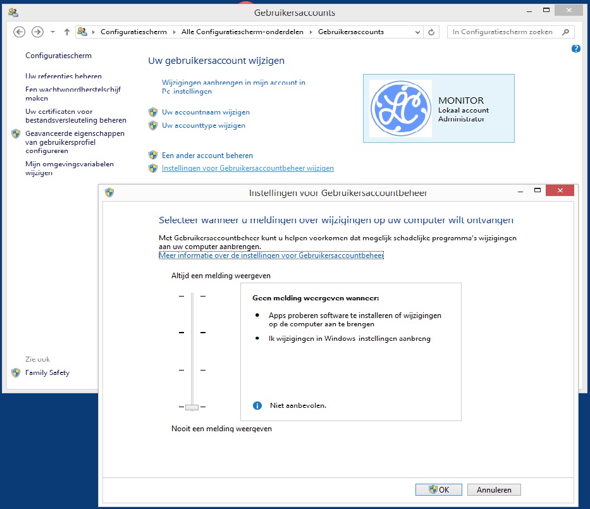The height and width of the screenshot is (509, 590).
Task: Click the shield icon beside Een ander account beheren
Action: point(153,155)
